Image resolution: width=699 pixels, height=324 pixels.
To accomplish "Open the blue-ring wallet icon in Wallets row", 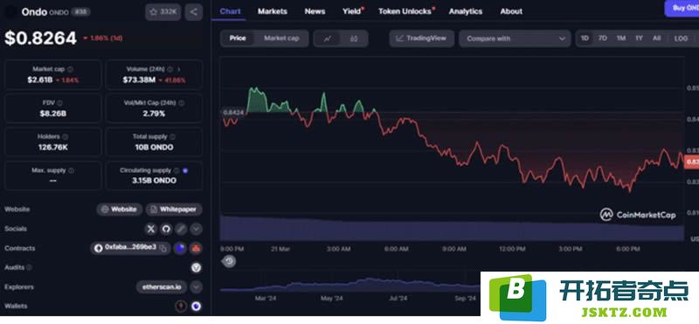I will 196,307.
